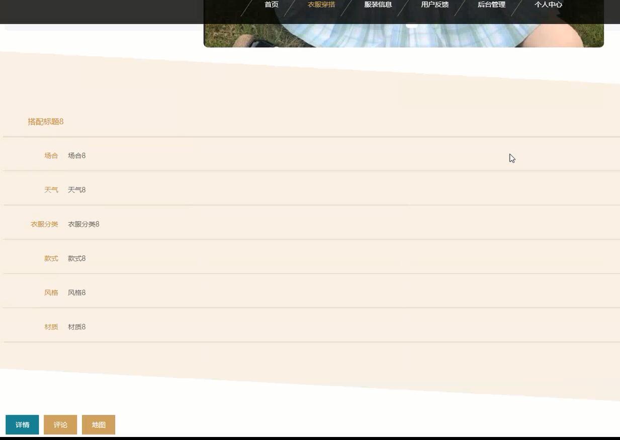The height and width of the screenshot is (440, 620).
Task: Click the 款式 field label
Action: [51, 258]
